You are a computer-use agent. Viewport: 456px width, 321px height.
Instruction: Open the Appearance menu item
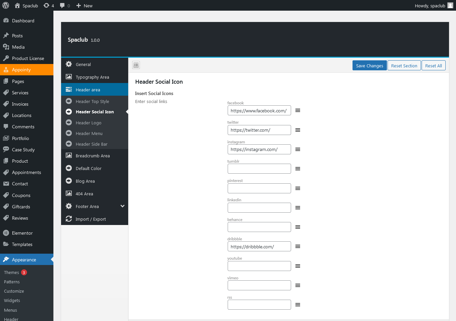tap(27, 260)
